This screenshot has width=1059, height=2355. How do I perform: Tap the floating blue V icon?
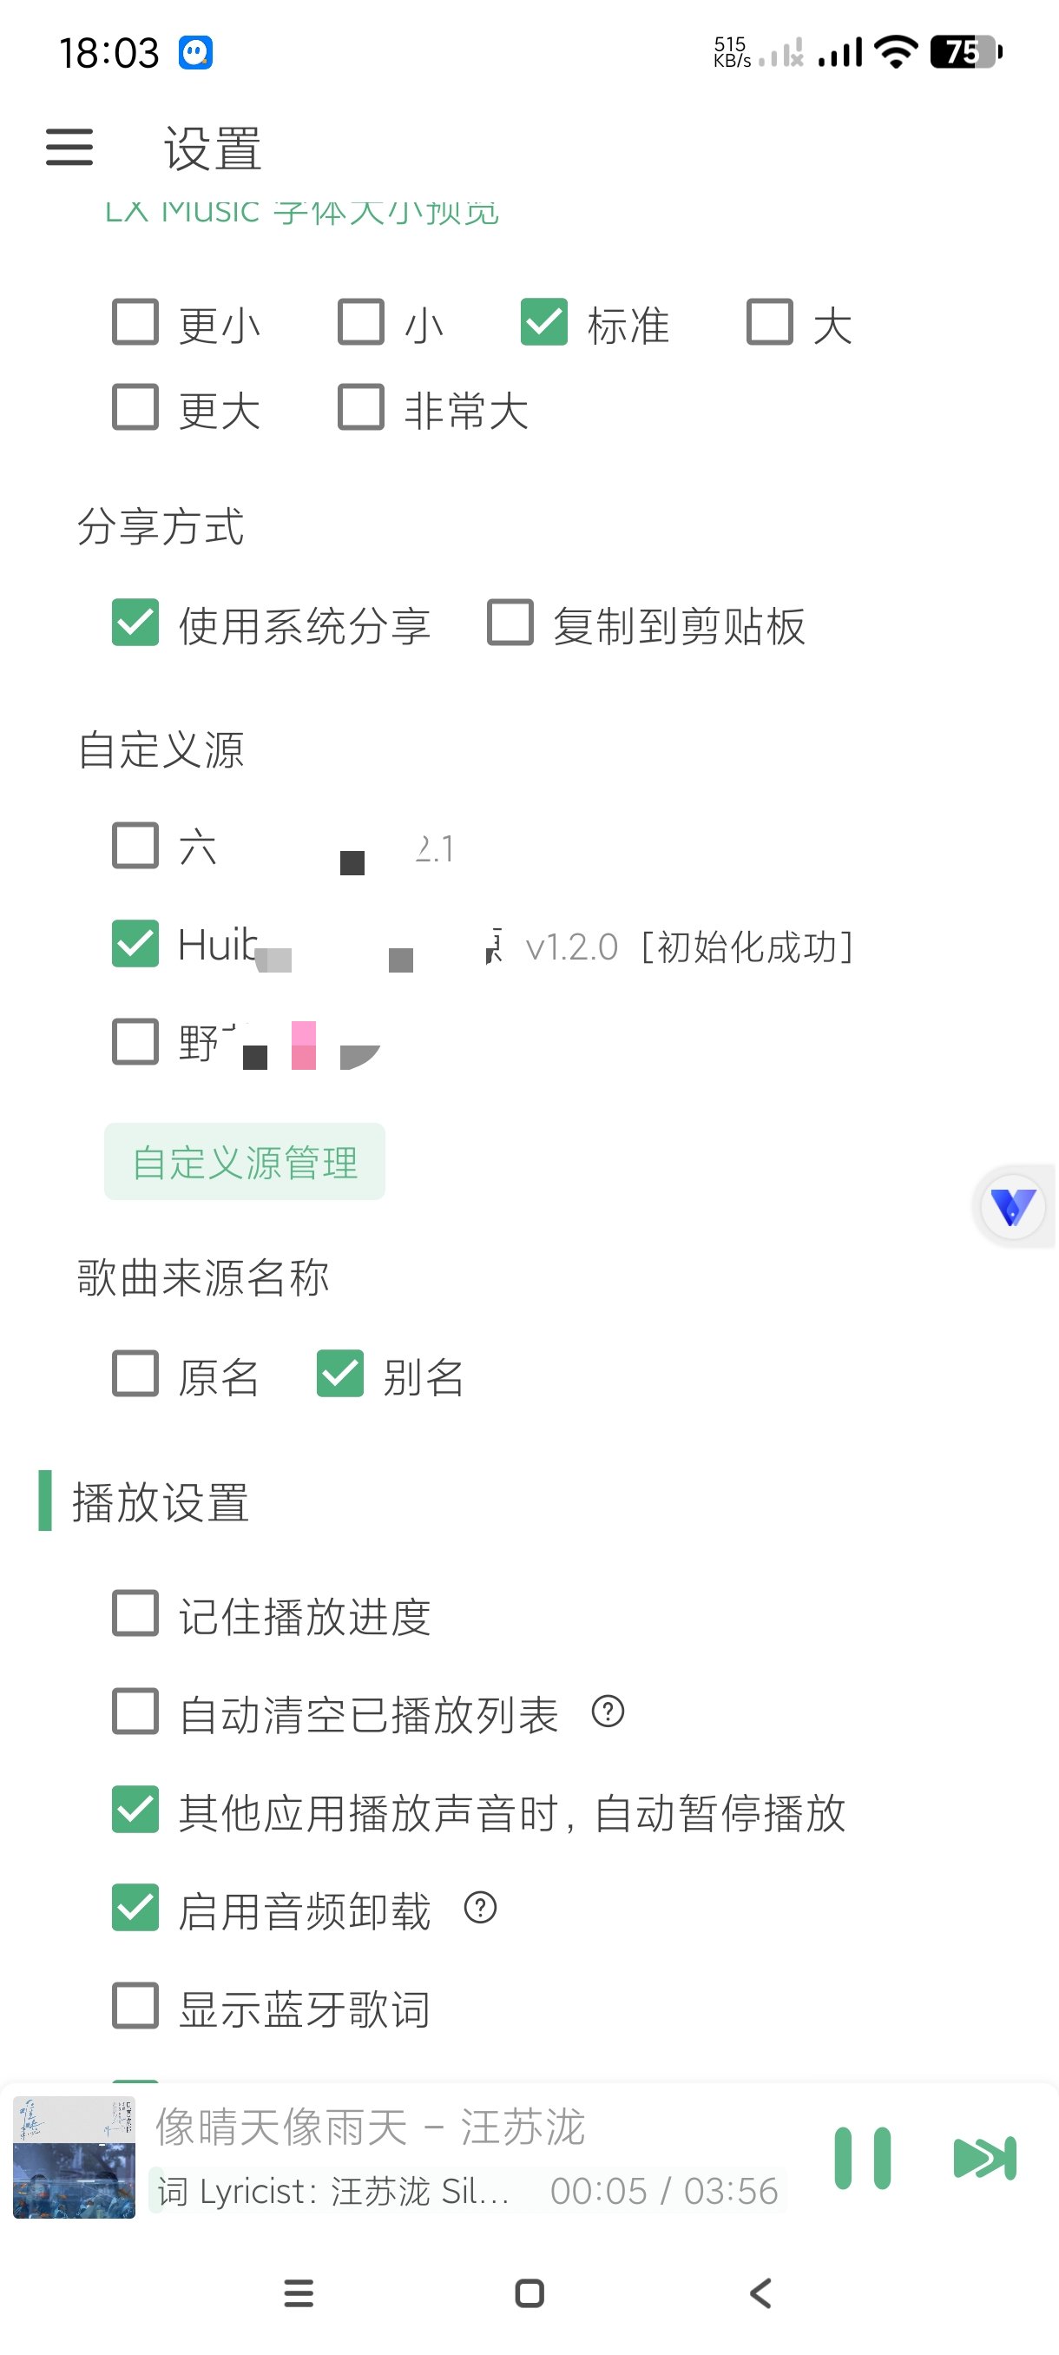(x=1012, y=1207)
